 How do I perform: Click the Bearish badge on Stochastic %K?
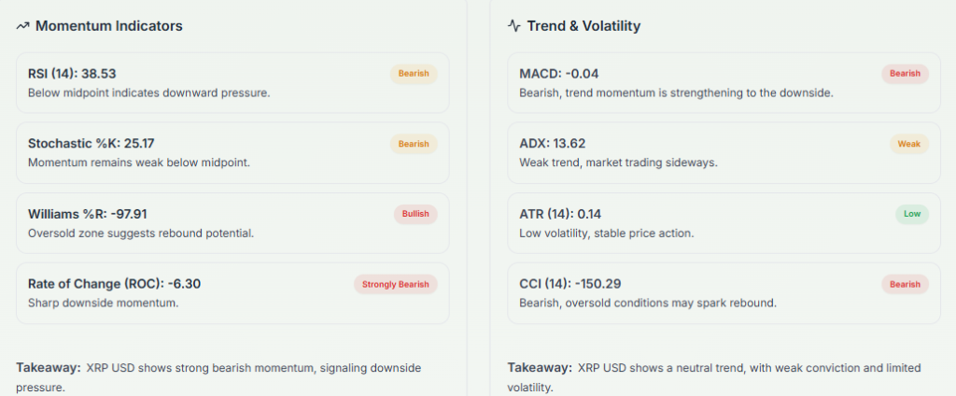[414, 144]
